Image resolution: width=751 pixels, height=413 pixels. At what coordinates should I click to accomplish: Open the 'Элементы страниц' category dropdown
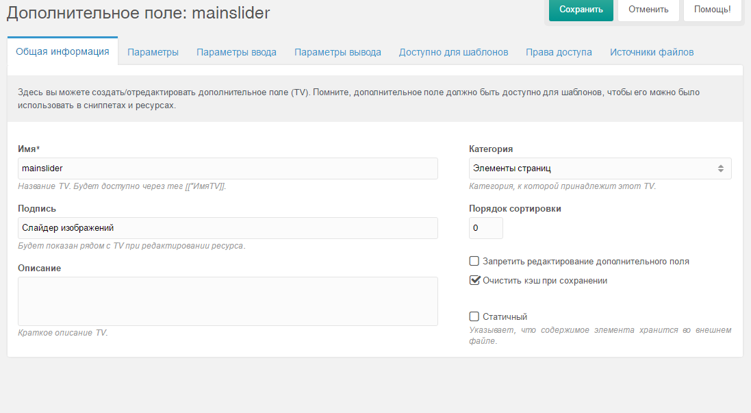[x=600, y=168]
